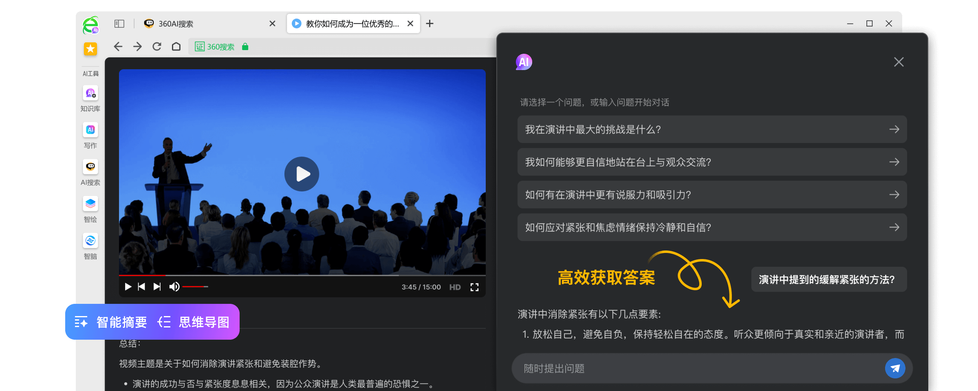
Task: Toggle HD quality on the player
Action: (x=454, y=287)
